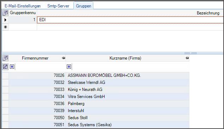Click the new row asterisk selector
The height and width of the screenshot is (129, 224).
coord(5,27)
